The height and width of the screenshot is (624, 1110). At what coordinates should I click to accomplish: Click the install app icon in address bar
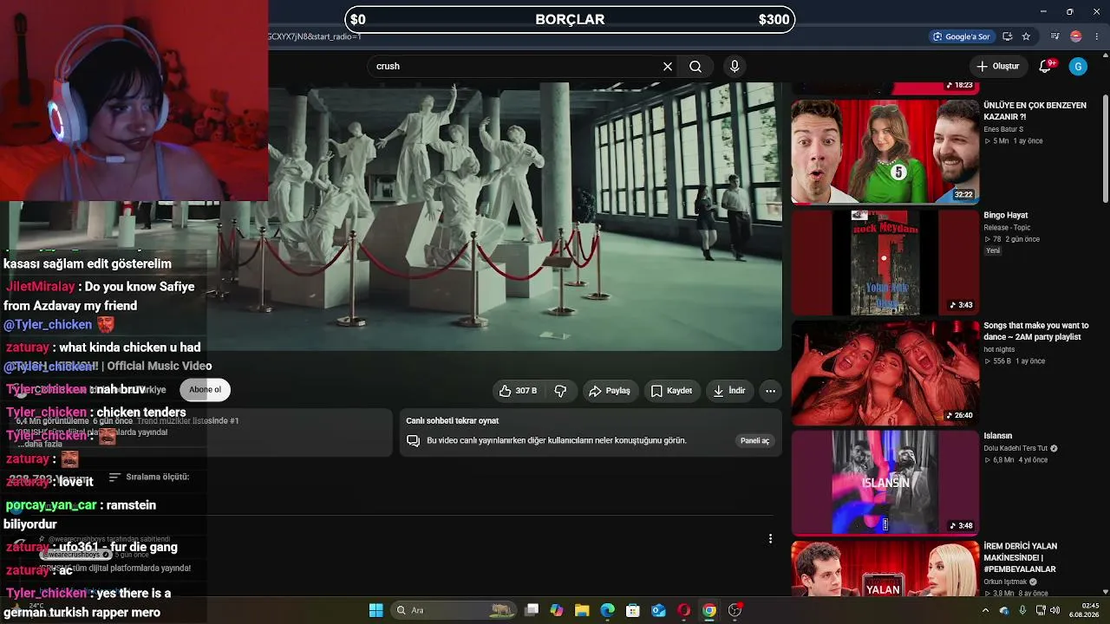tap(1008, 36)
